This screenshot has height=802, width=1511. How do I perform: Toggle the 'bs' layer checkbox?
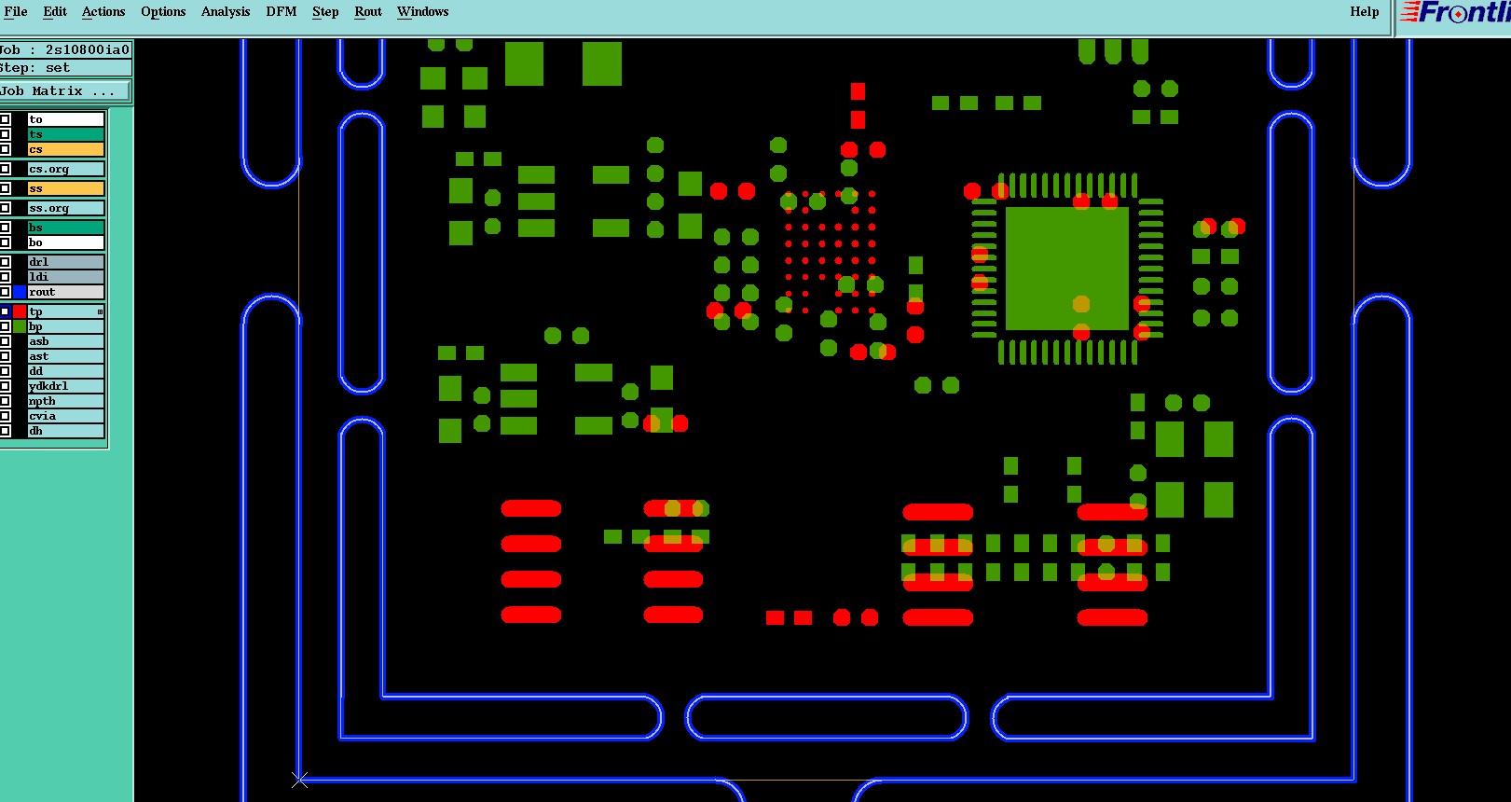click(x=5, y=228)
